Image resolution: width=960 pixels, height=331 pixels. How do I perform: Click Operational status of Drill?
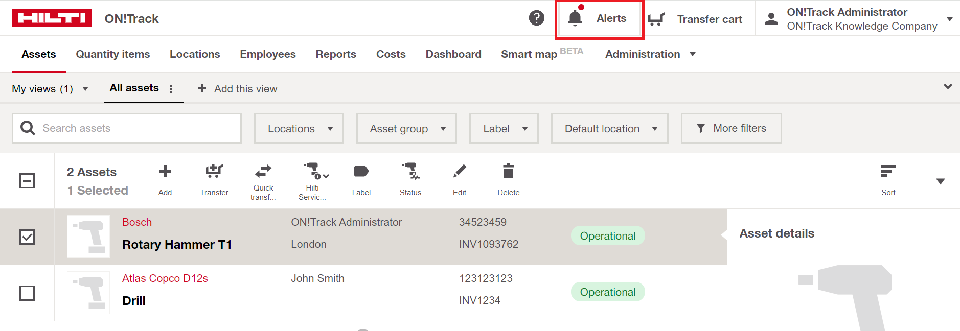[x=608, y=292]
